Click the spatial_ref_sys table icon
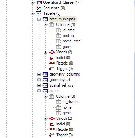135x138 pixels. point(45,85)
